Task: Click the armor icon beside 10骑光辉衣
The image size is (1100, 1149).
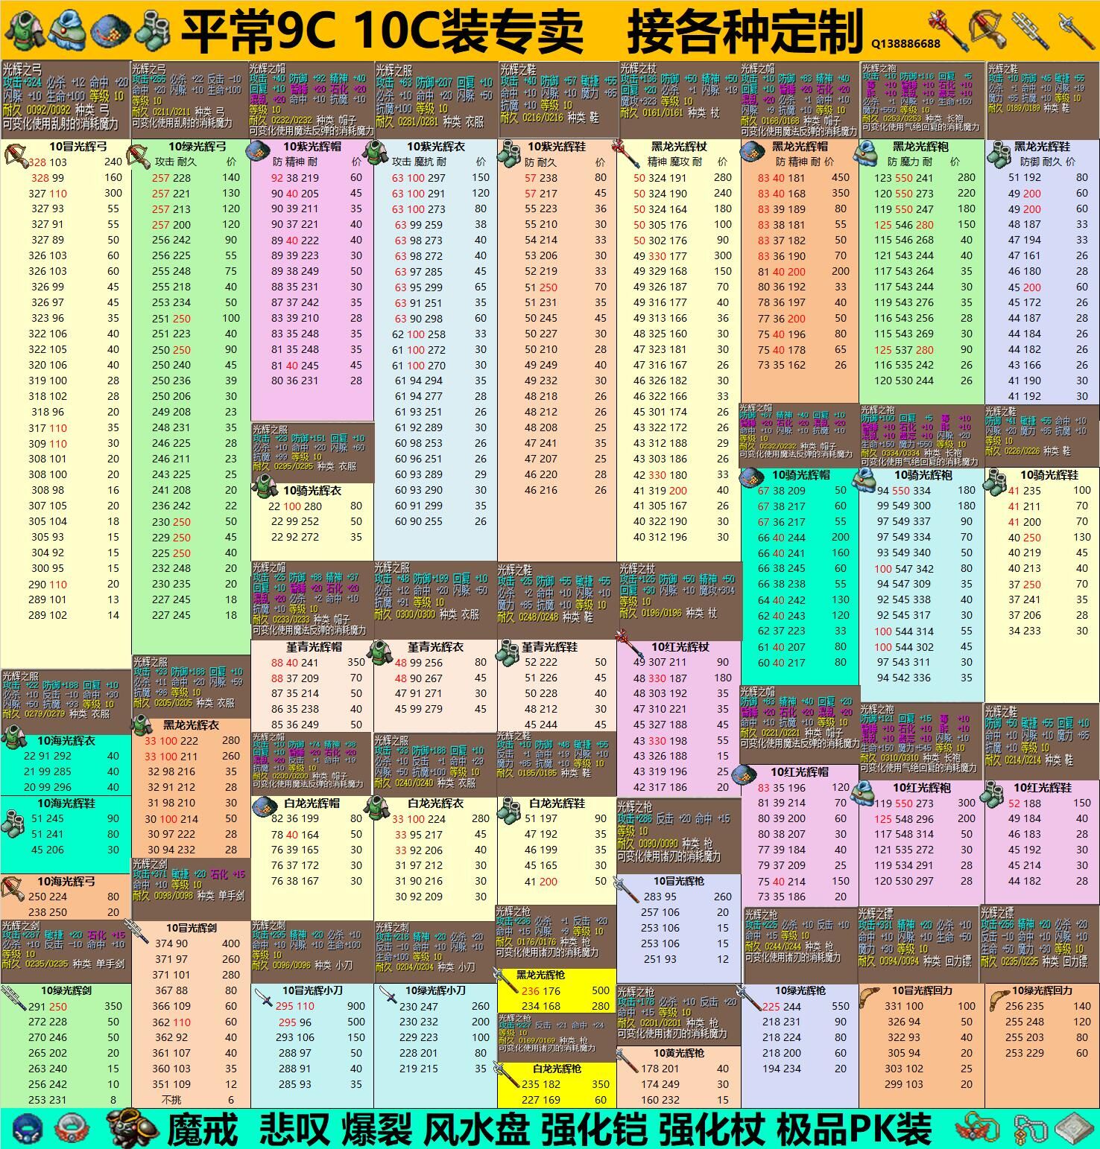Action: click(264, 487)
